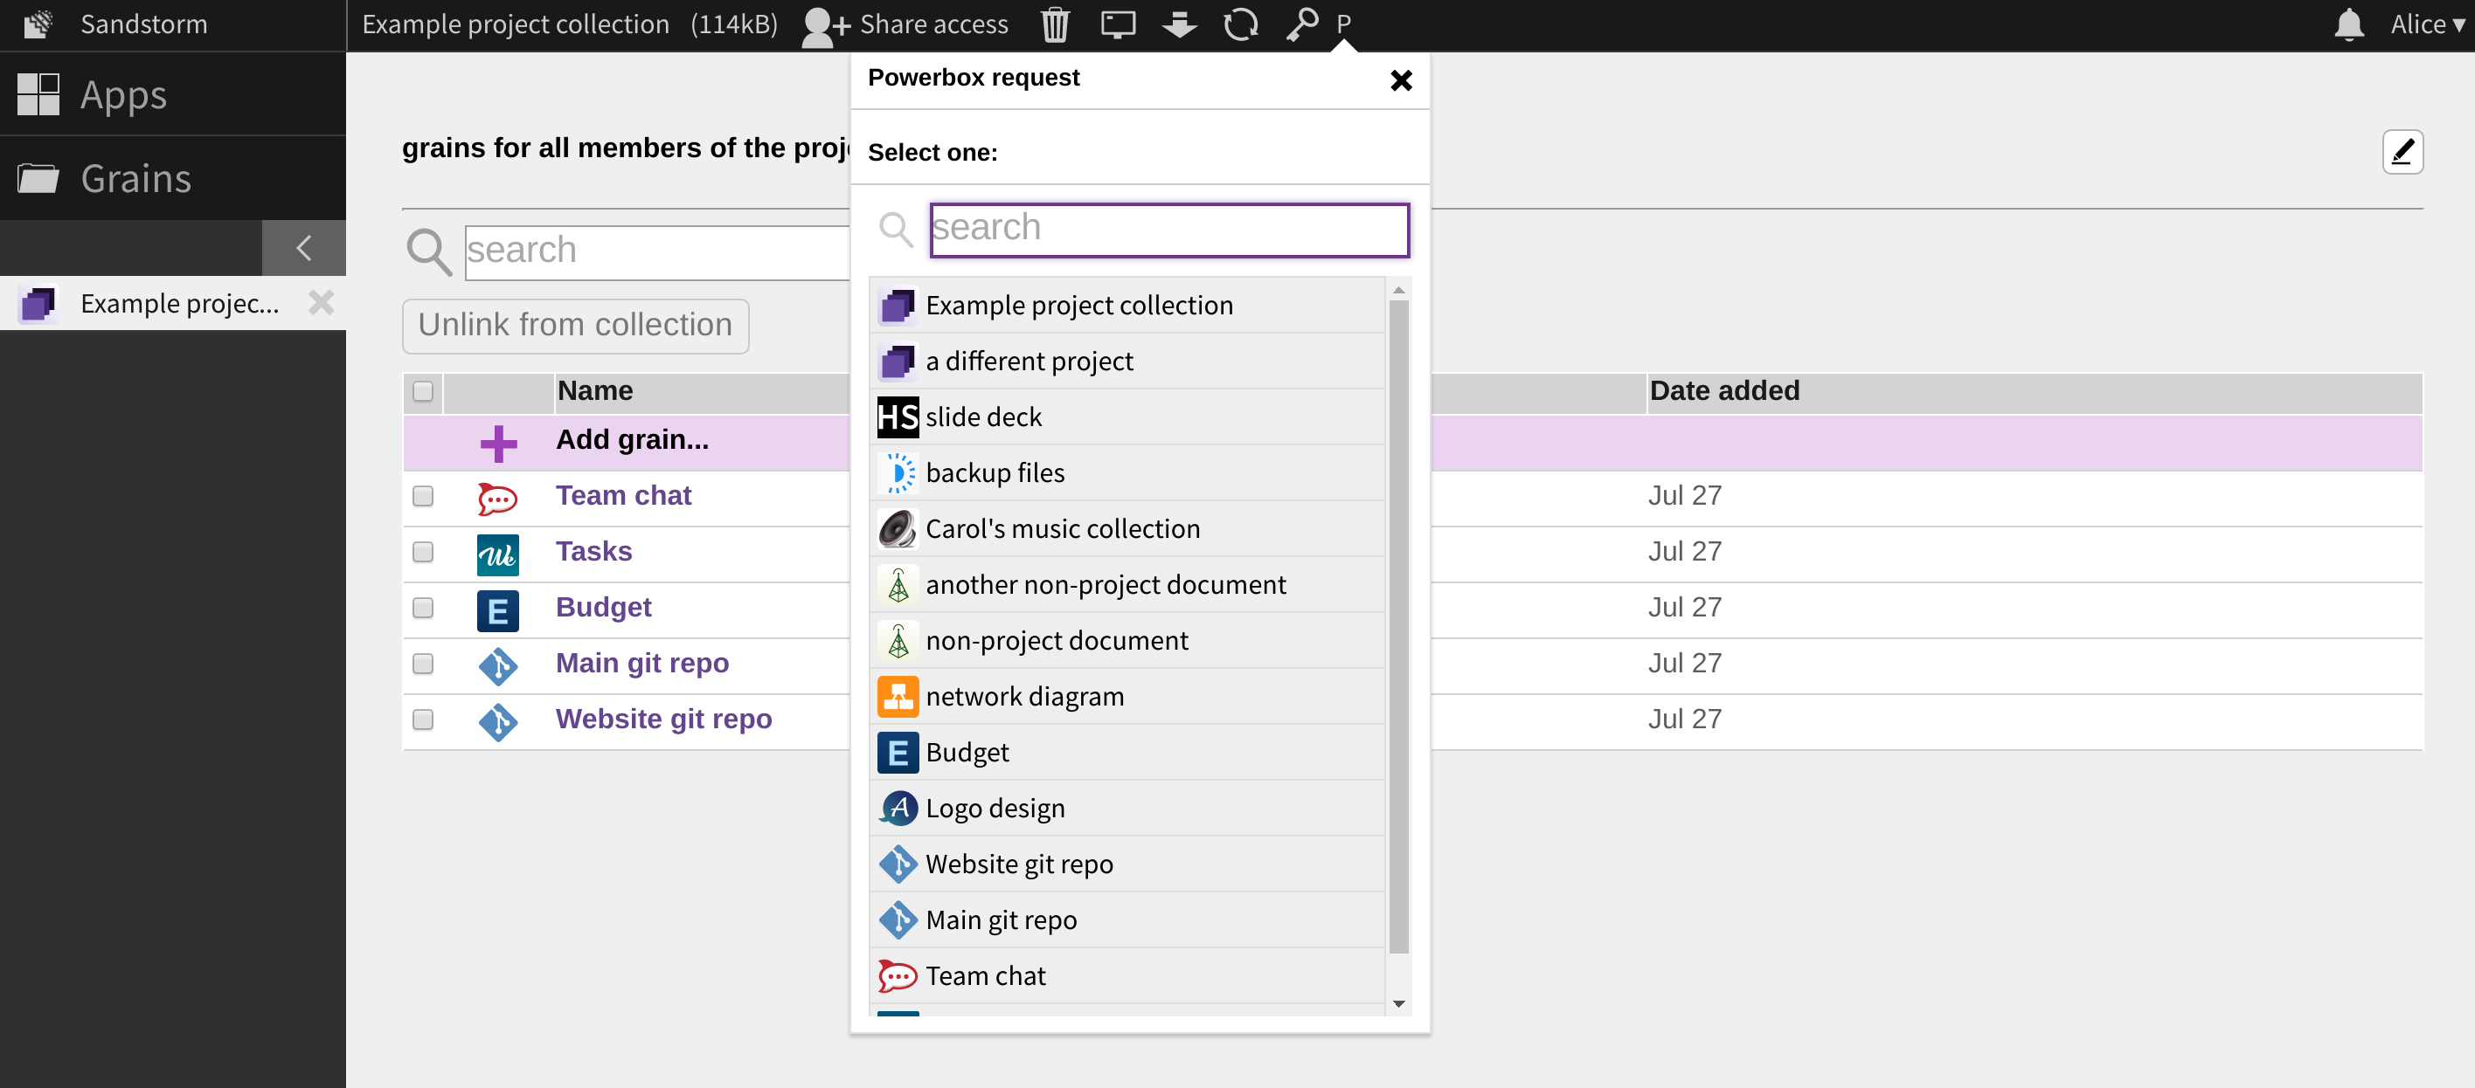Click the Powerbox request search field
The height and width of the screenshot is (1088, 2475).
1168,229
